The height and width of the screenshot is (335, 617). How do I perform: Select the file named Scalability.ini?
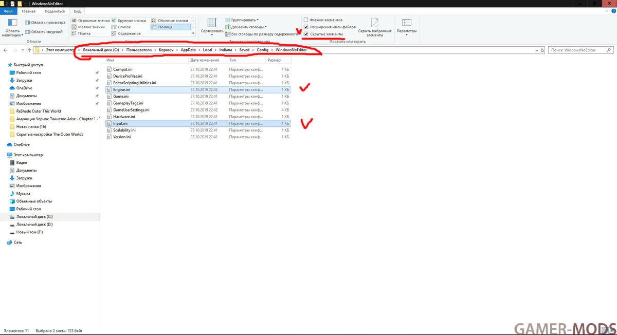(x=125, y=131)
